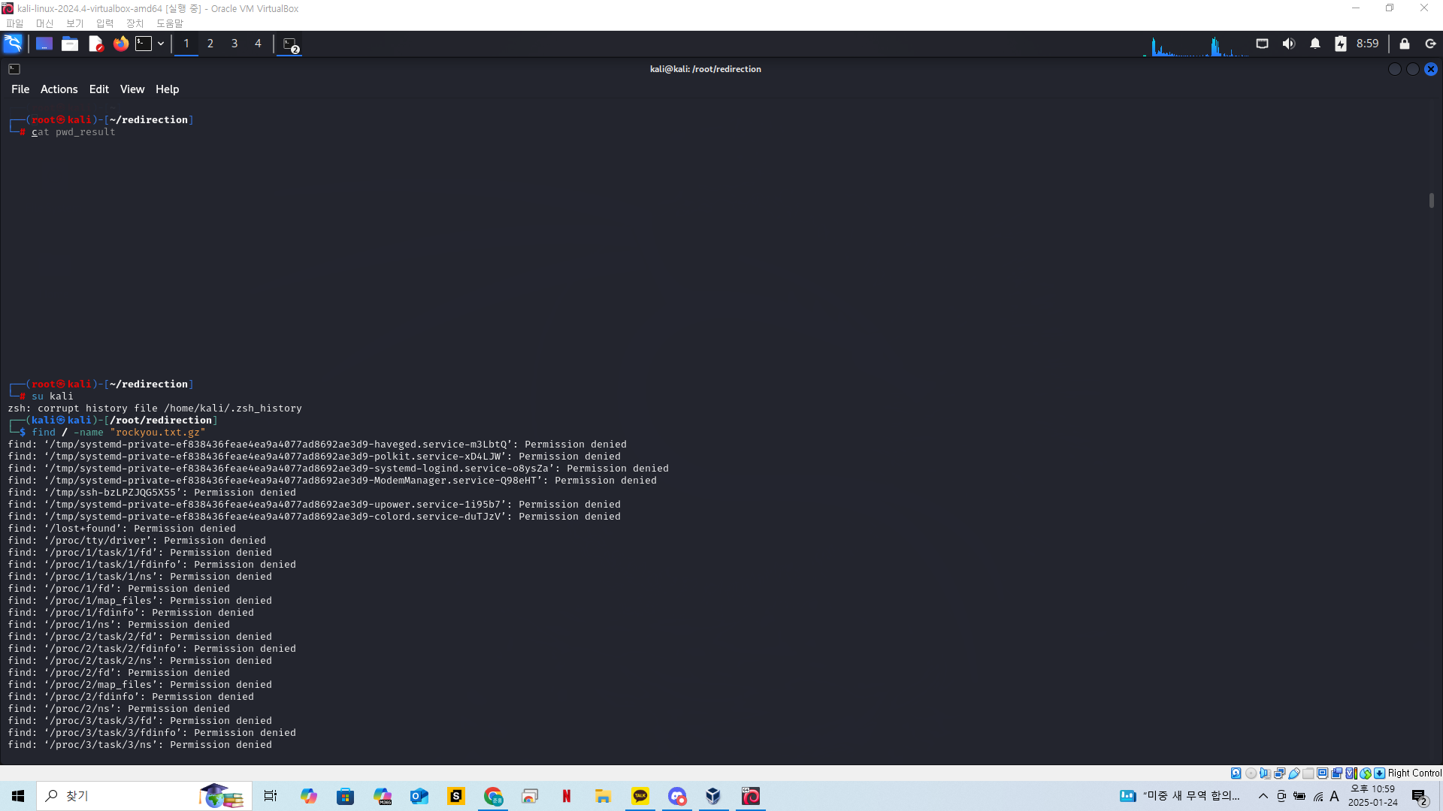Viewport: 1443px width, 811px height.
Task: Click the volume speaker icon
Action: coord(1288,44)
